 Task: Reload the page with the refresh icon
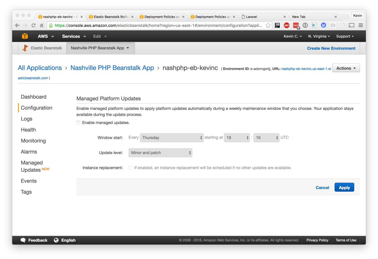[x=33, y=25]
